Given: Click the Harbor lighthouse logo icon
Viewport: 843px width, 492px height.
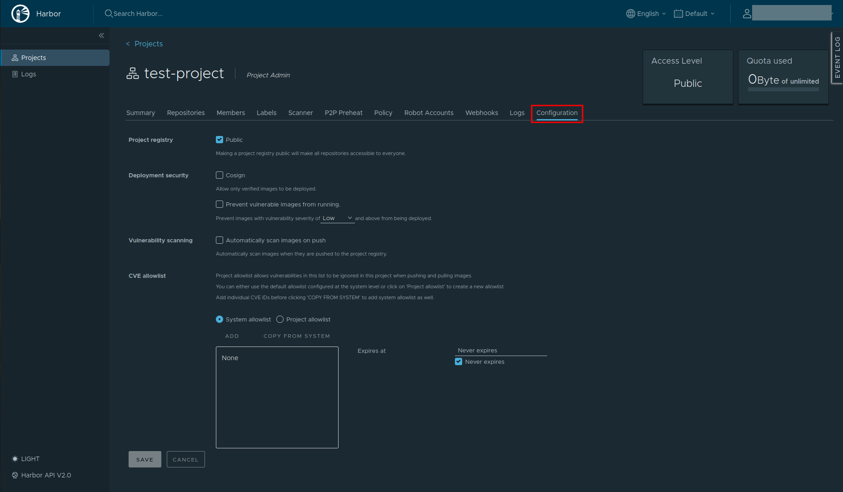Looking at the screenshot, I should [20, 14].
